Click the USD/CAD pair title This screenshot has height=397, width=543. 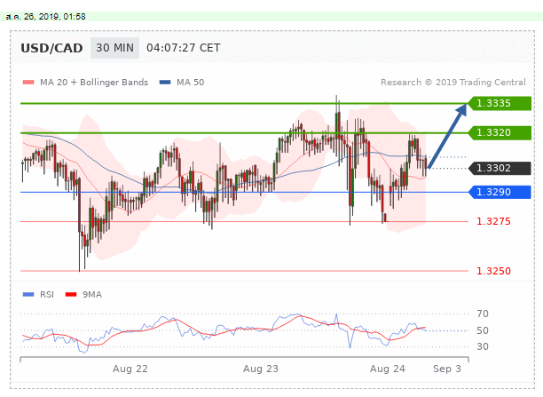[x=51, y=48]
